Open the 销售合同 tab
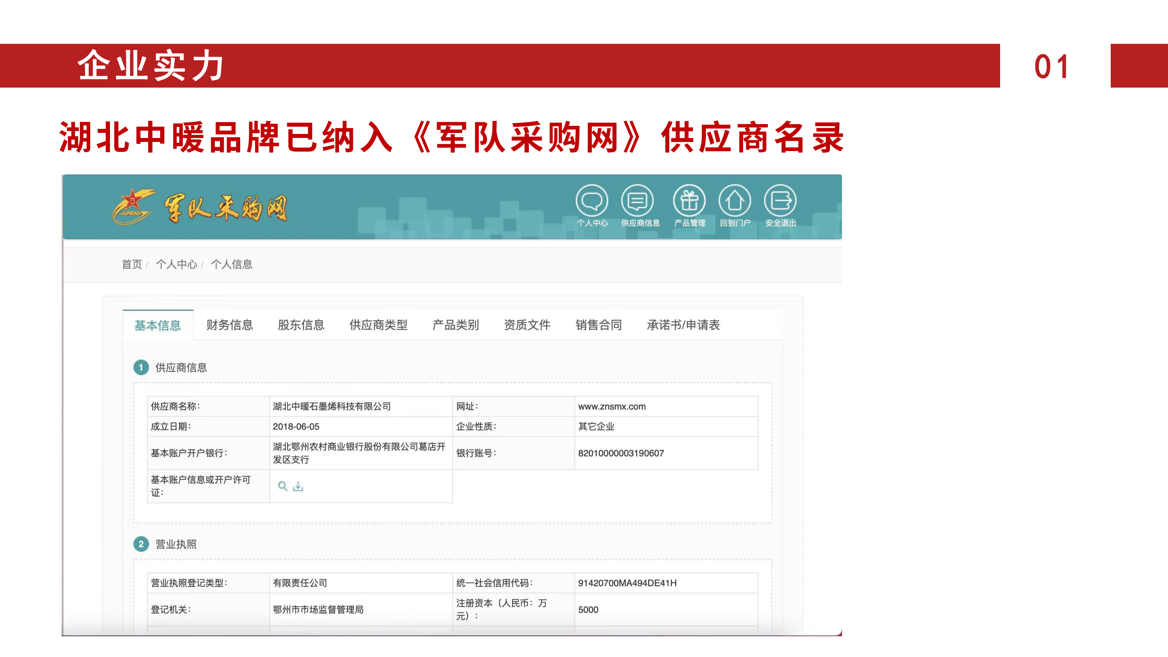Screen dimensions: 1168x657 click(599, 324)
